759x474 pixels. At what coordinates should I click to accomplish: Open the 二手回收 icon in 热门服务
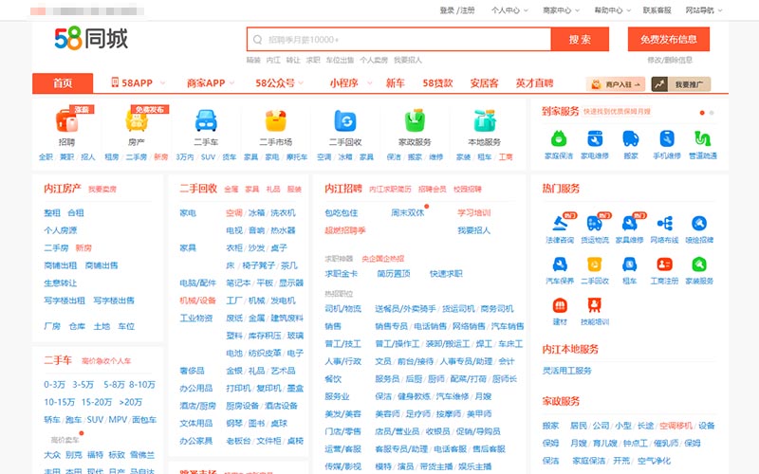click(x=595, y=264)
